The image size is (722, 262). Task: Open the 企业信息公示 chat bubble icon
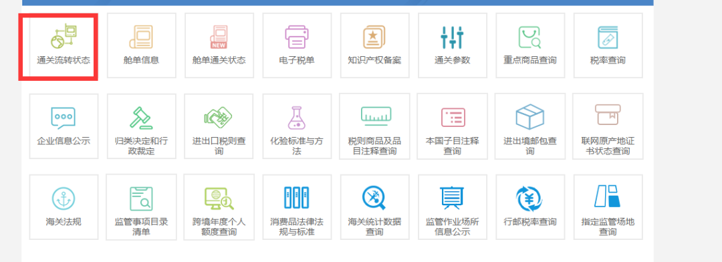pos(64,118)
